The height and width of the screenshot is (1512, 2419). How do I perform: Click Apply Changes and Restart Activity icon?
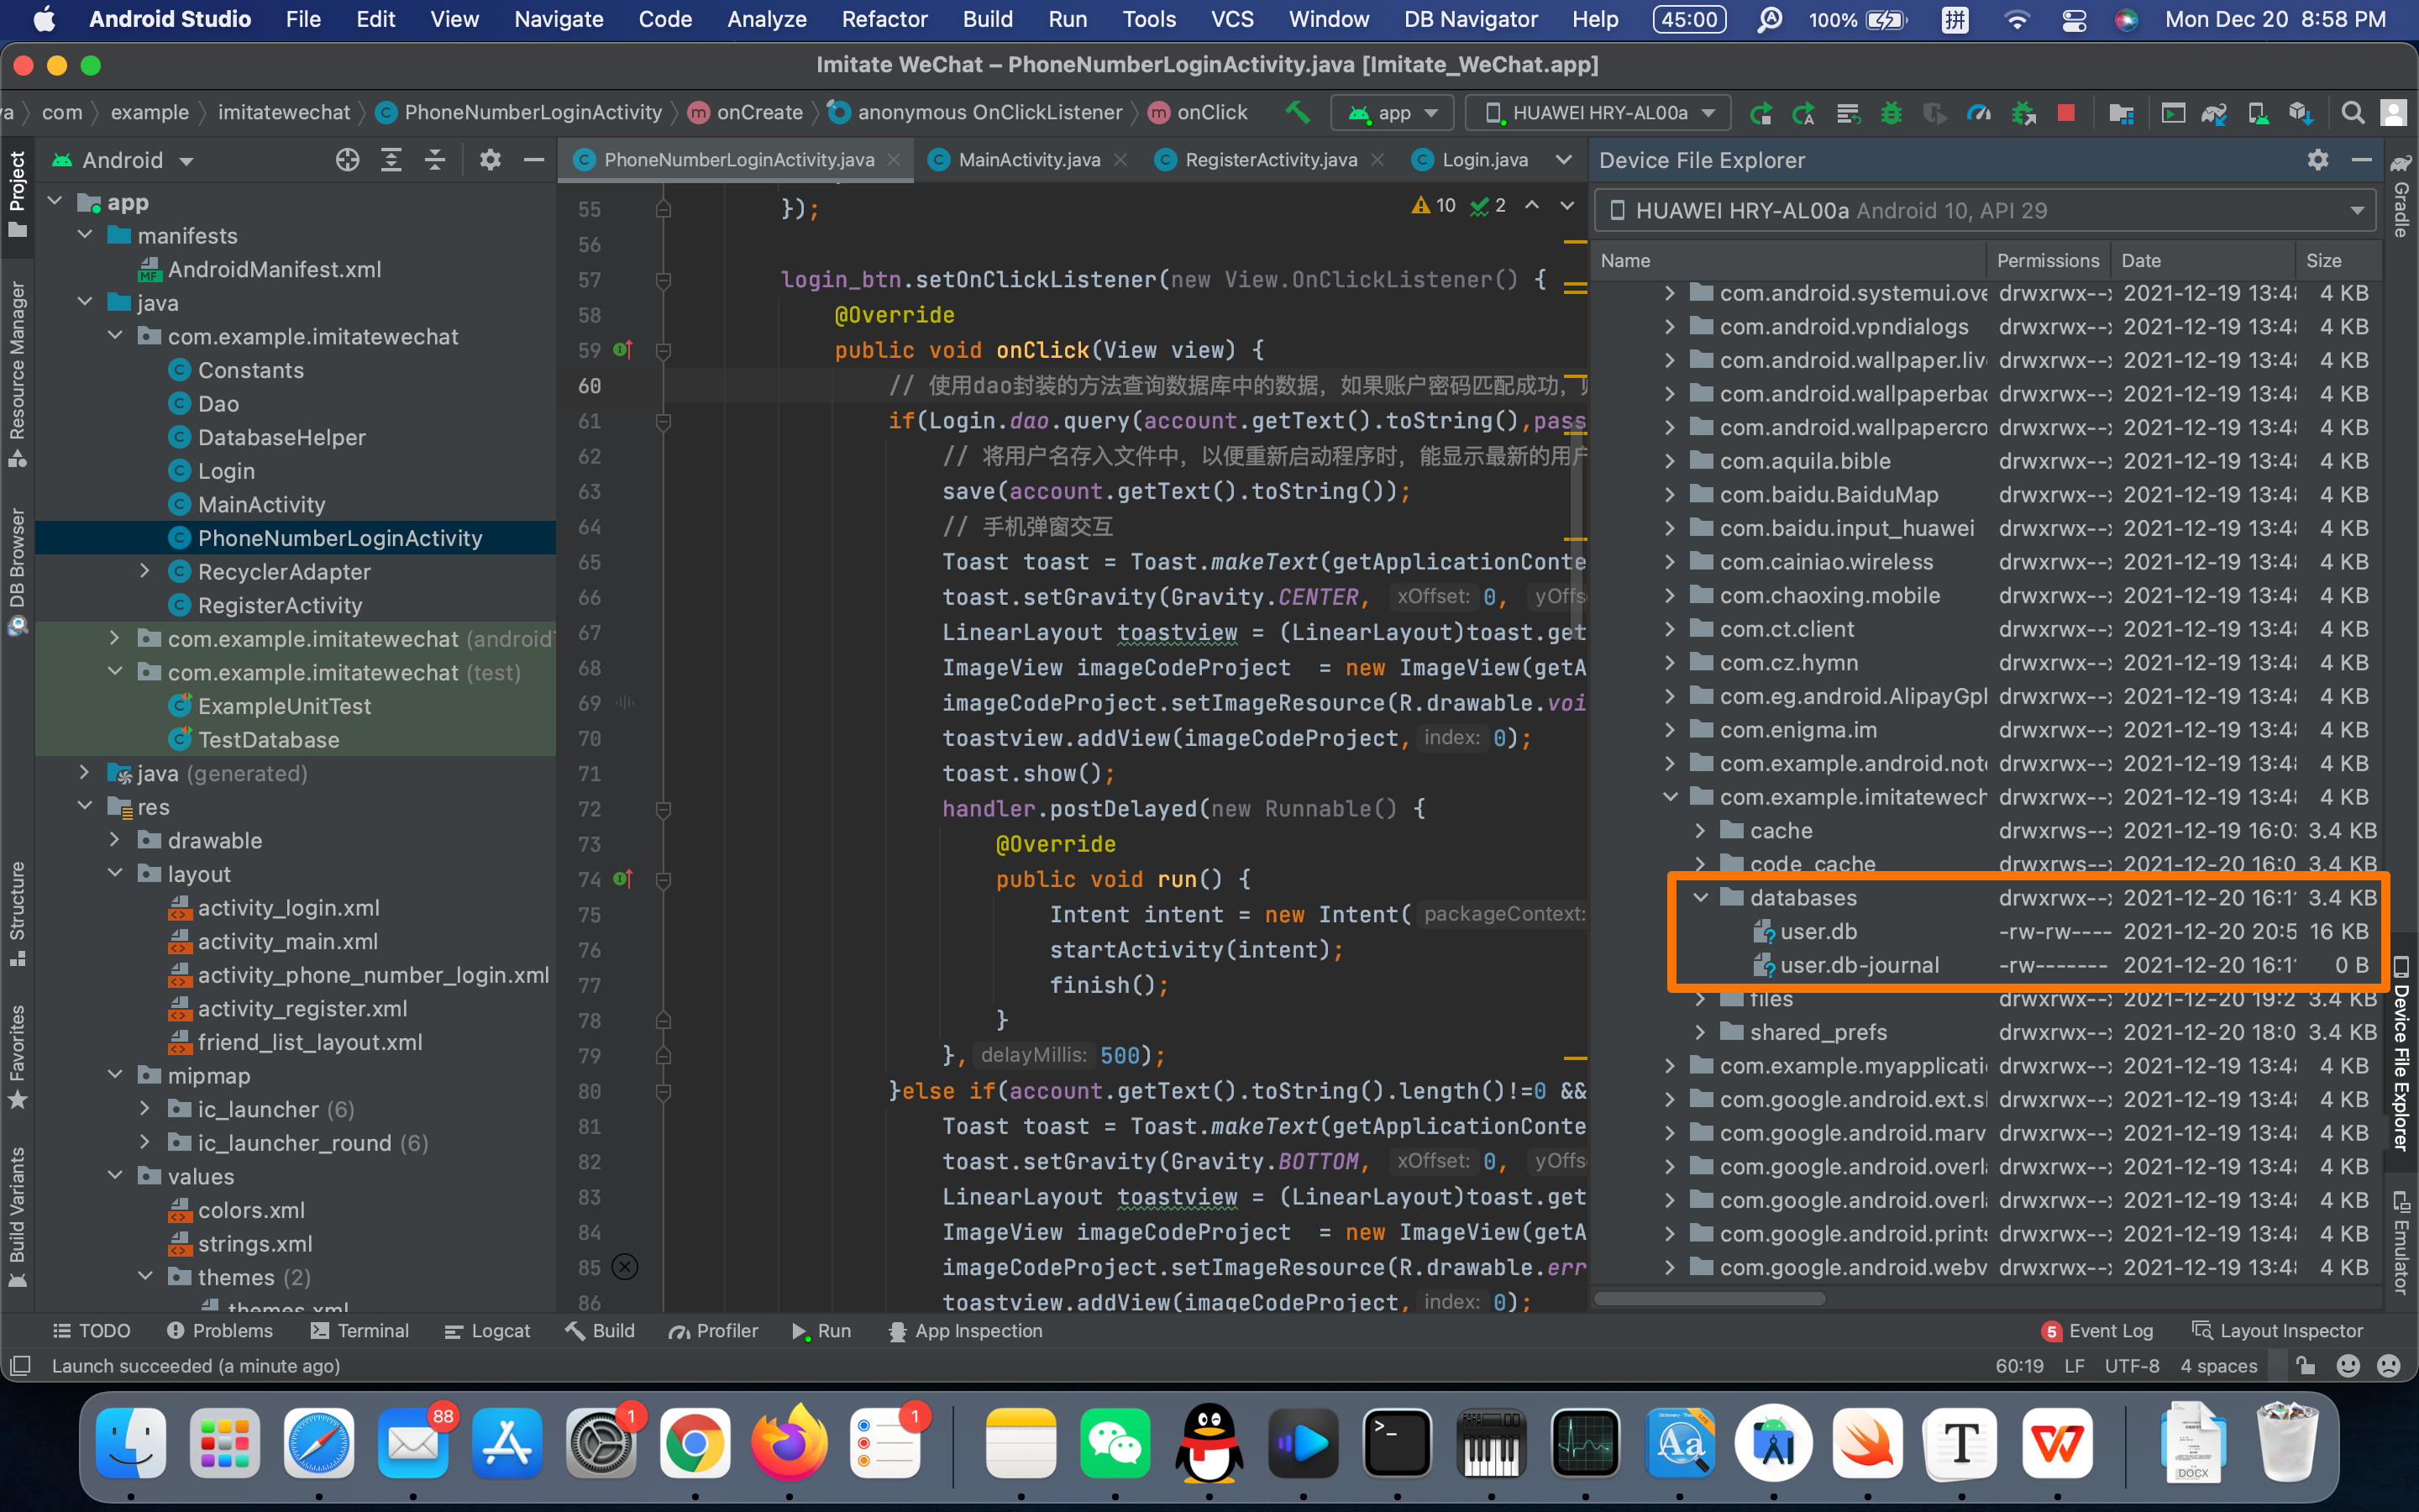(x=1804, y=113)
